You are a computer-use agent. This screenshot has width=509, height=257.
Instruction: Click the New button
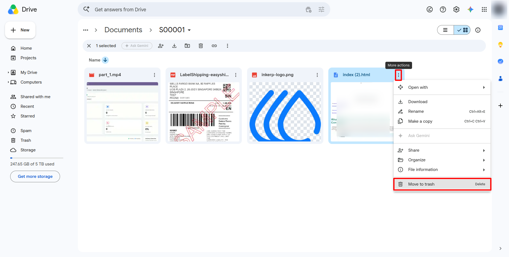click(x=20, y=30)
